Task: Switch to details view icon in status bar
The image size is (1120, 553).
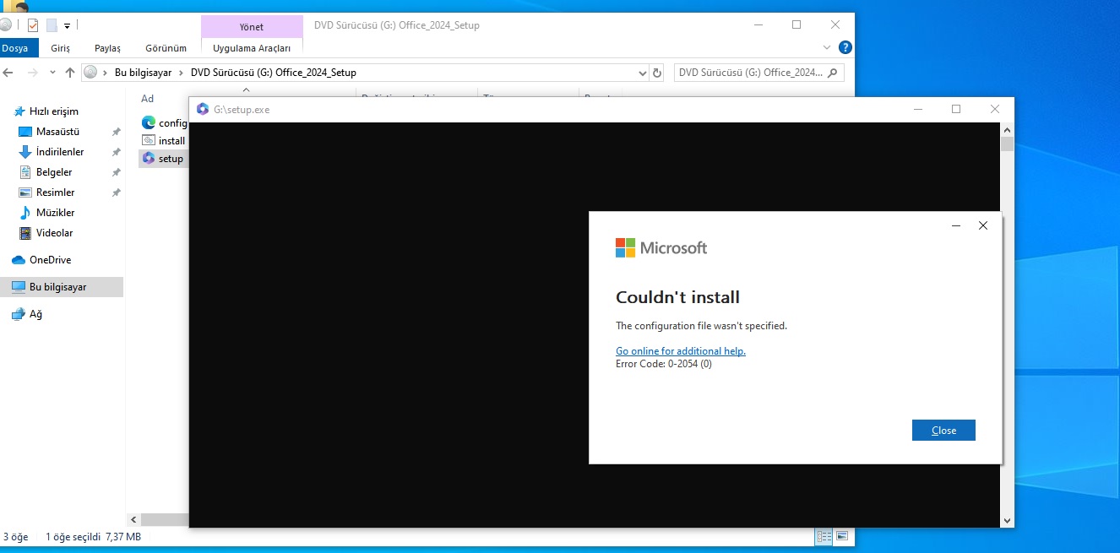Action: pyautogui.click(x=823, y=536)
